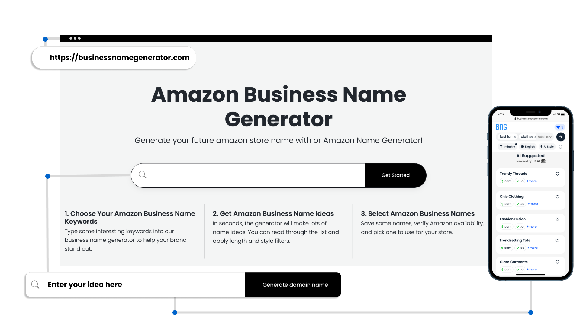Click the search magnifier icon in generator

pyautogui.click(x=143, y=174)
